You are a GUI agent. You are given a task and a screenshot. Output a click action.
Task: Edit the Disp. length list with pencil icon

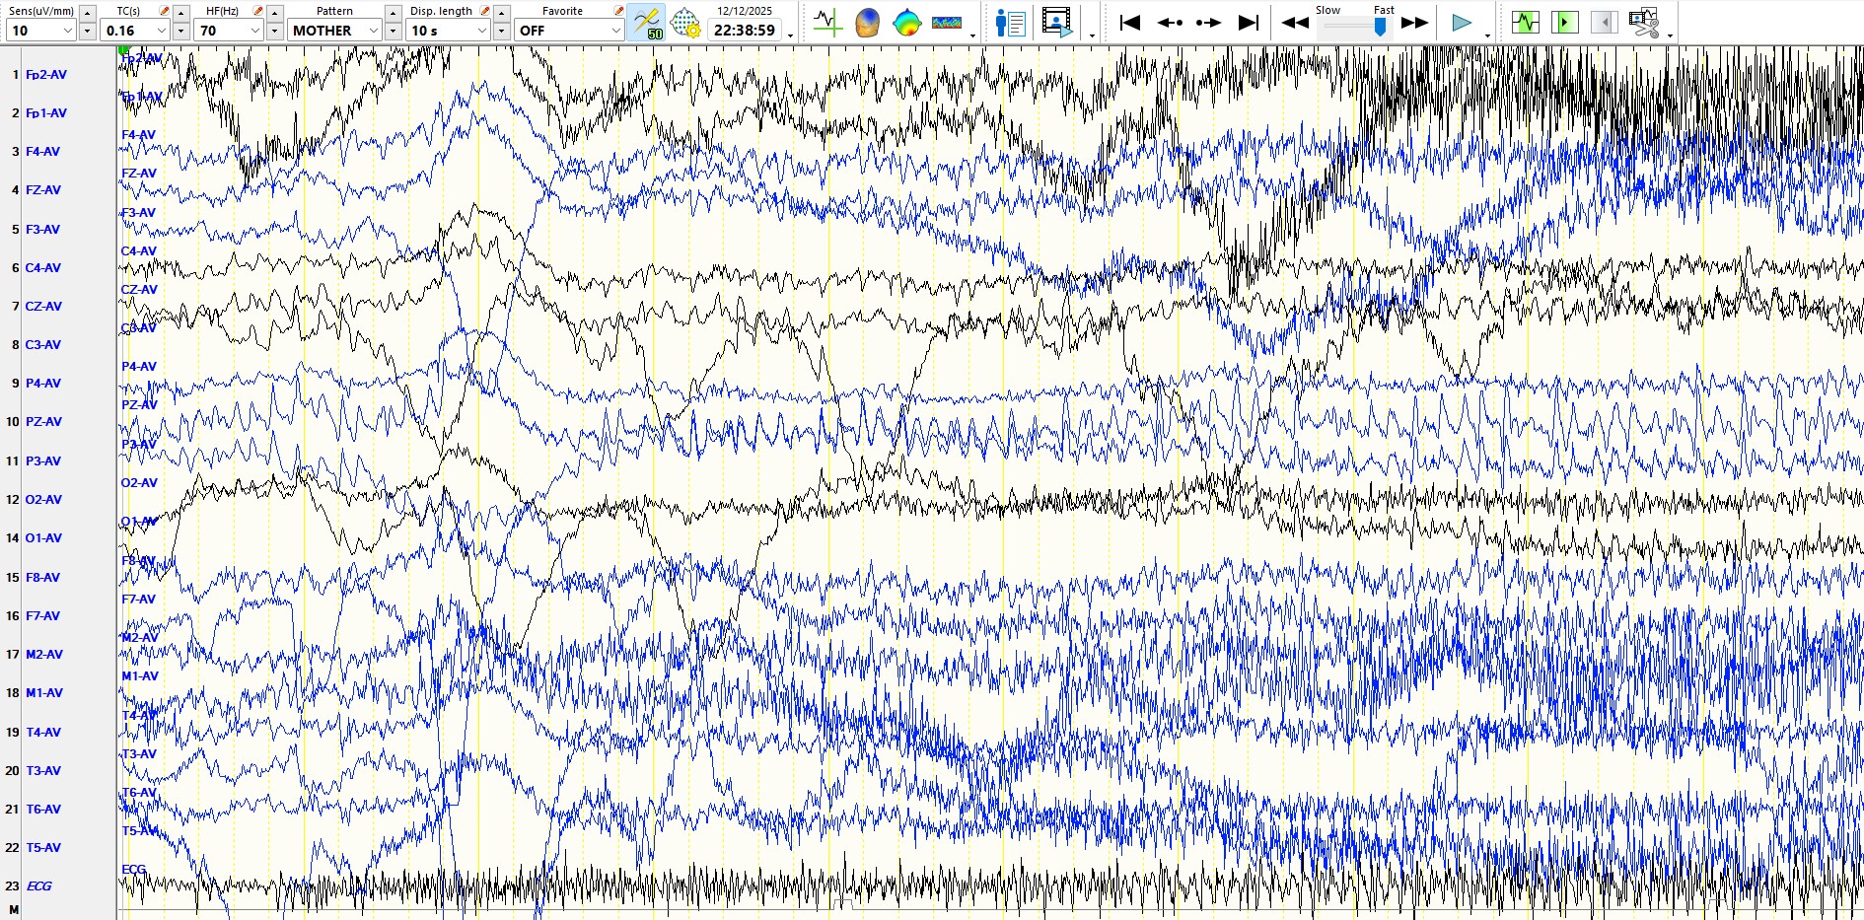[484, 11]
